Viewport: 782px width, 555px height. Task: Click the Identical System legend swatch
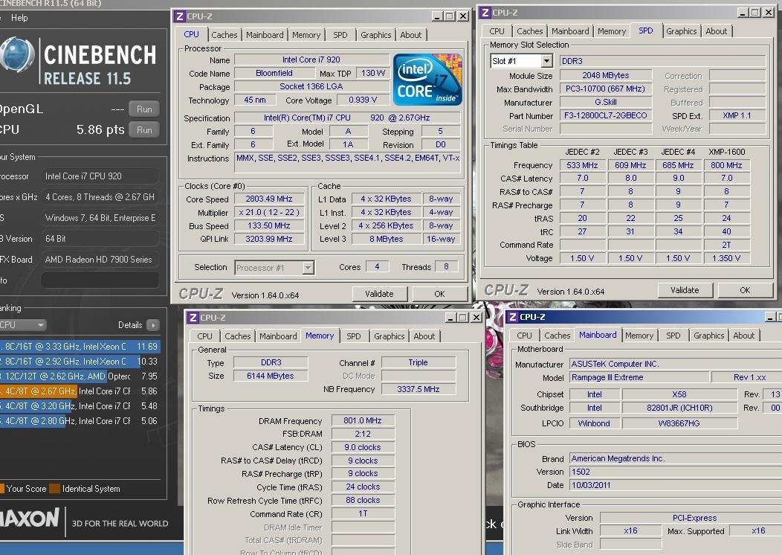(54, 489)
